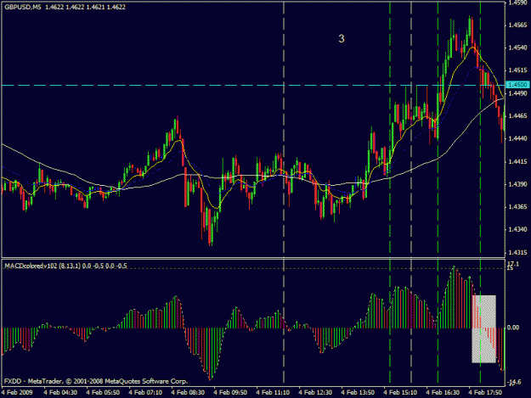Click the 1.4365 price axis label

click(x=518, y=207)
